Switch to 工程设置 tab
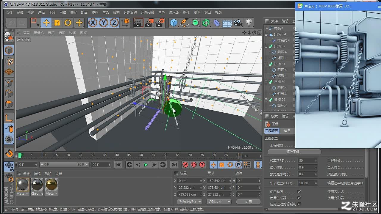Viewport: 381px width, 214px height. [x=272, y=131]
